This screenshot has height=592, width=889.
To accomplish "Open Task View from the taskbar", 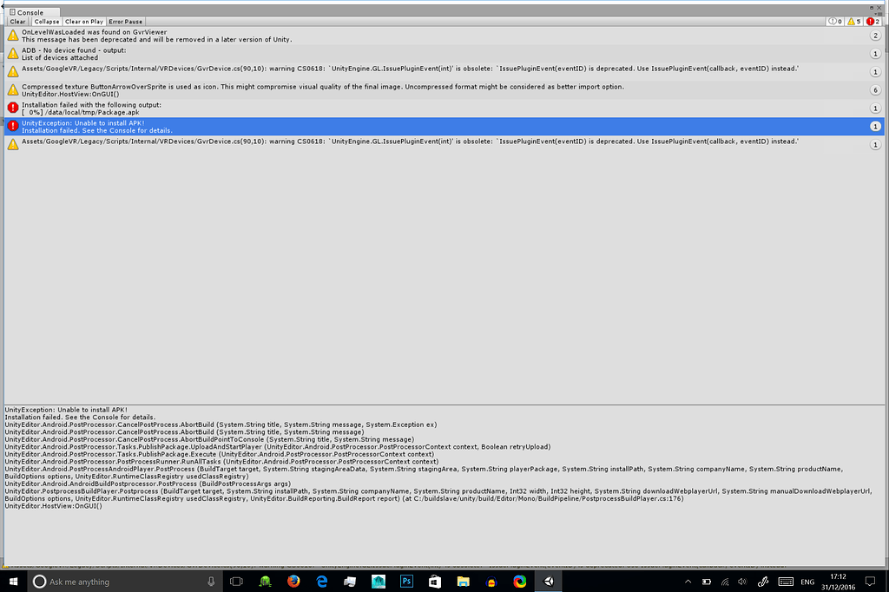I will [235, 582].
